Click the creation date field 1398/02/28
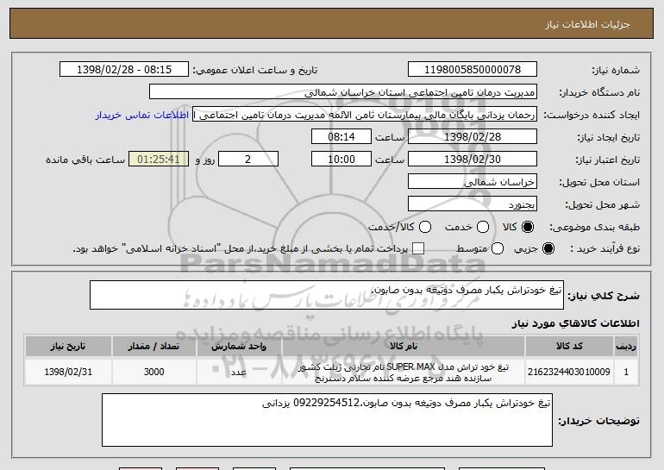Viewport: 664px width, 470px height. click(x=473, y=137)
